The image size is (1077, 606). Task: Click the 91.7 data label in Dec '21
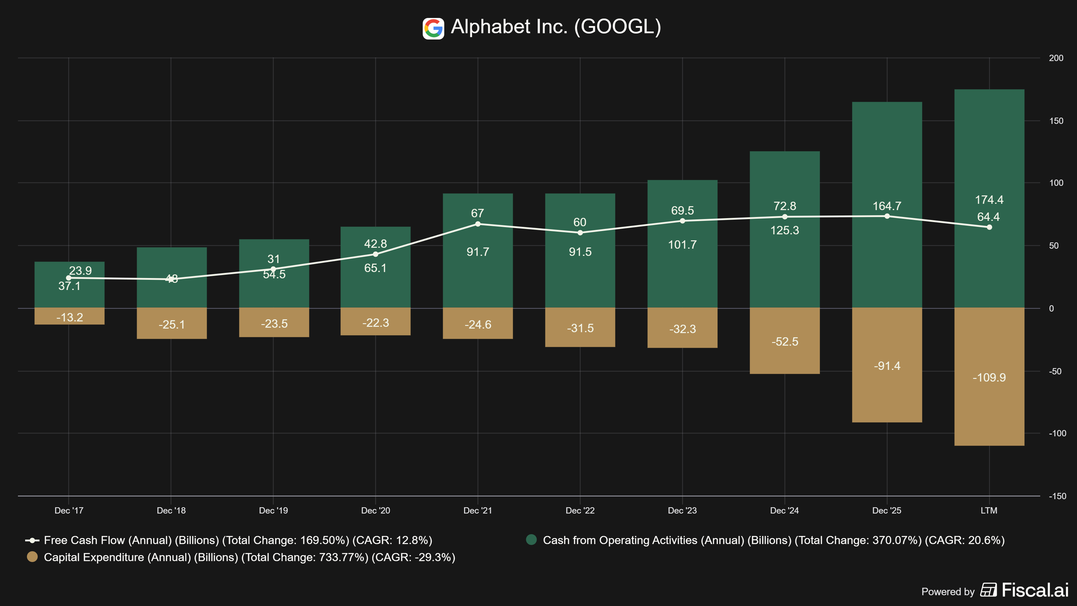(478, 252)
